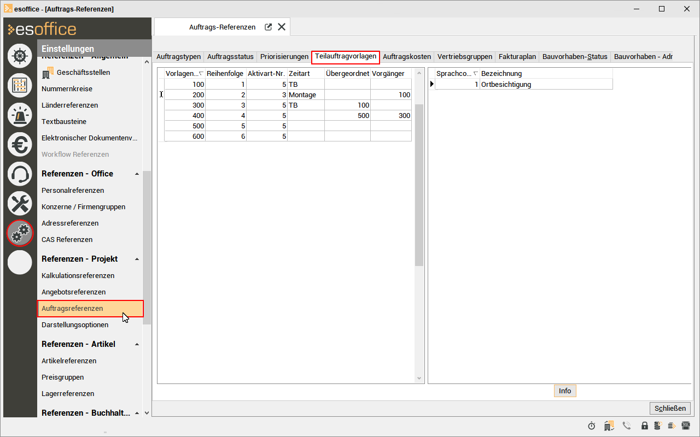Open Elektronischer Dokumentenversand entry
Screen dimensions: 700x437
click(90, 138)
